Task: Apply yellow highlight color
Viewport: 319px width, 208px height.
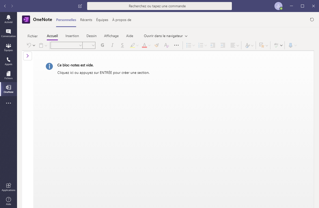Action: [x=133, y=45]
